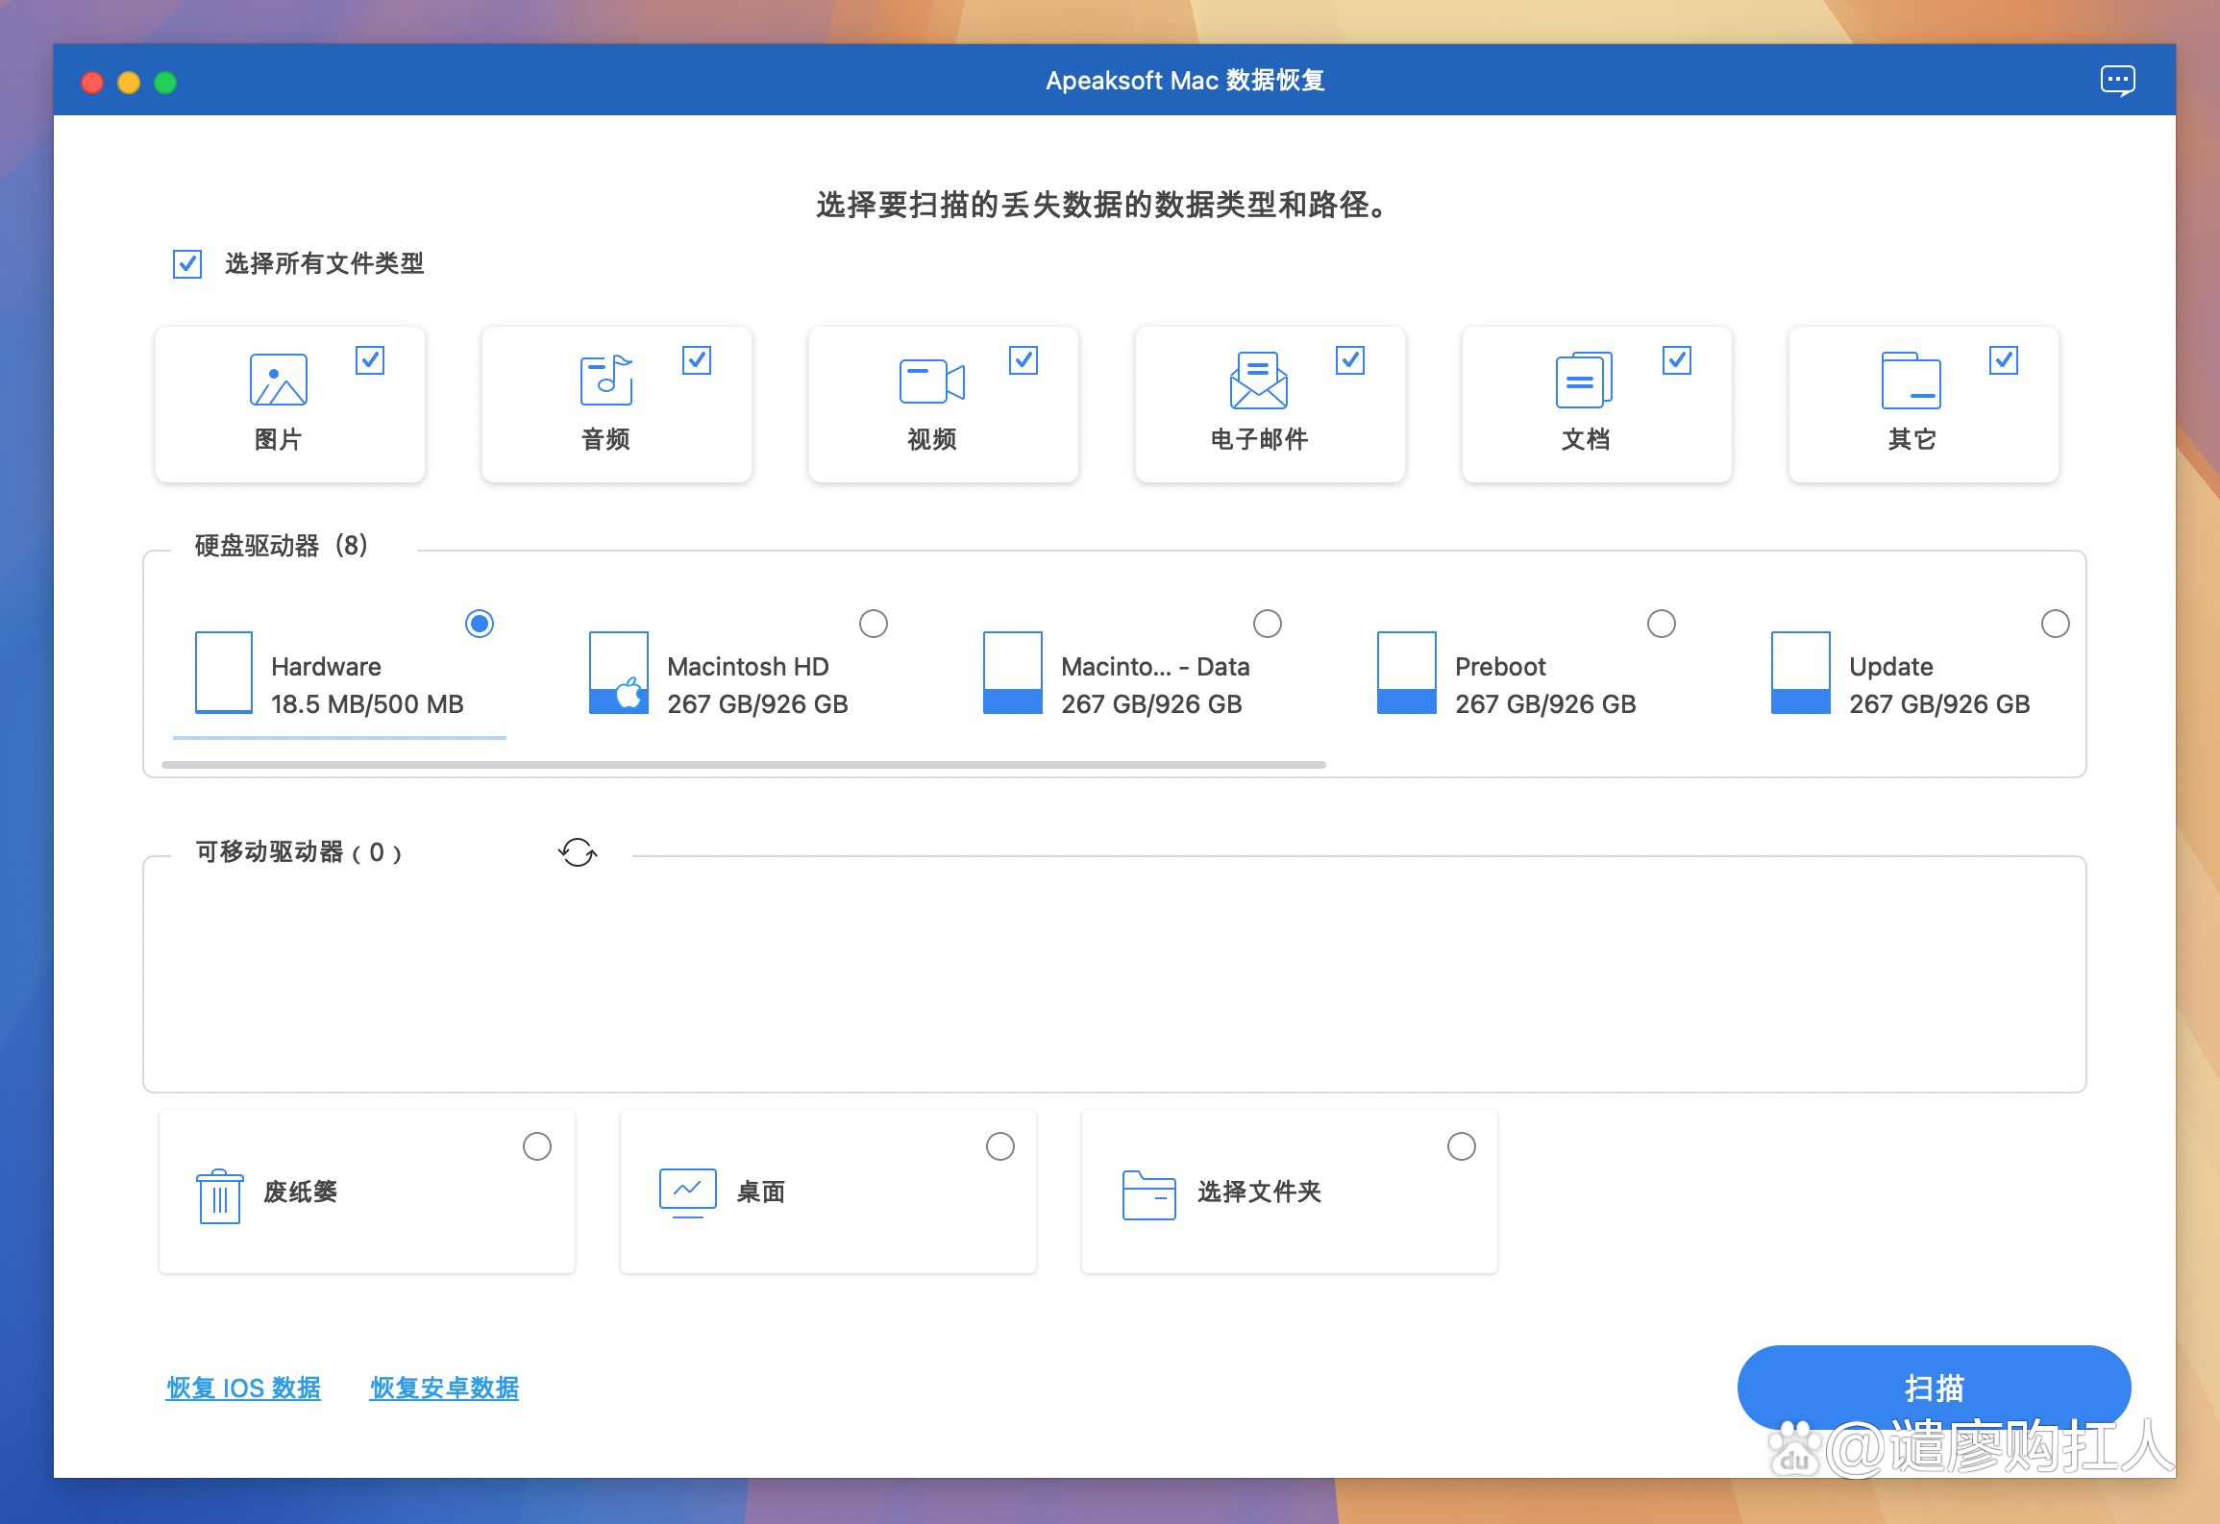Screen dimensions: 2220x1524
Task: Uncheck the 文档 file type checkbox
Action: (x=1677, y=360)
